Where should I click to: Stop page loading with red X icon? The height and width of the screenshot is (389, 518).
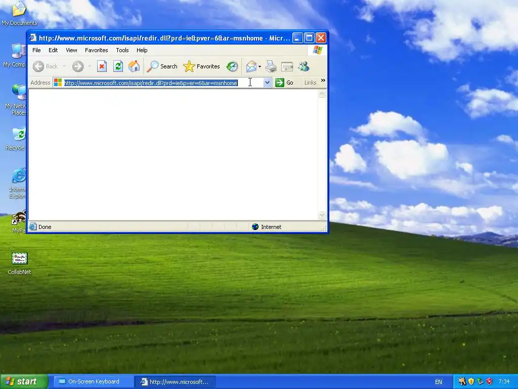[102, 66]
